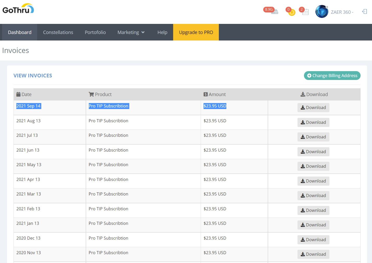Viewport: 372px width, 263px height.
Task: Click Change Billing Address button
Action: [x=332, y=76]
